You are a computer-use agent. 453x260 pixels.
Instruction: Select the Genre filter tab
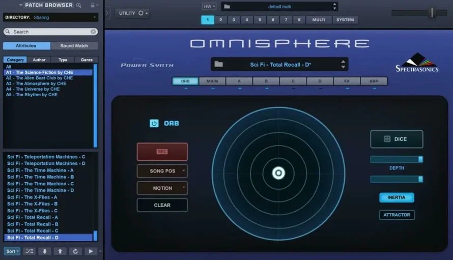(87, 60)
